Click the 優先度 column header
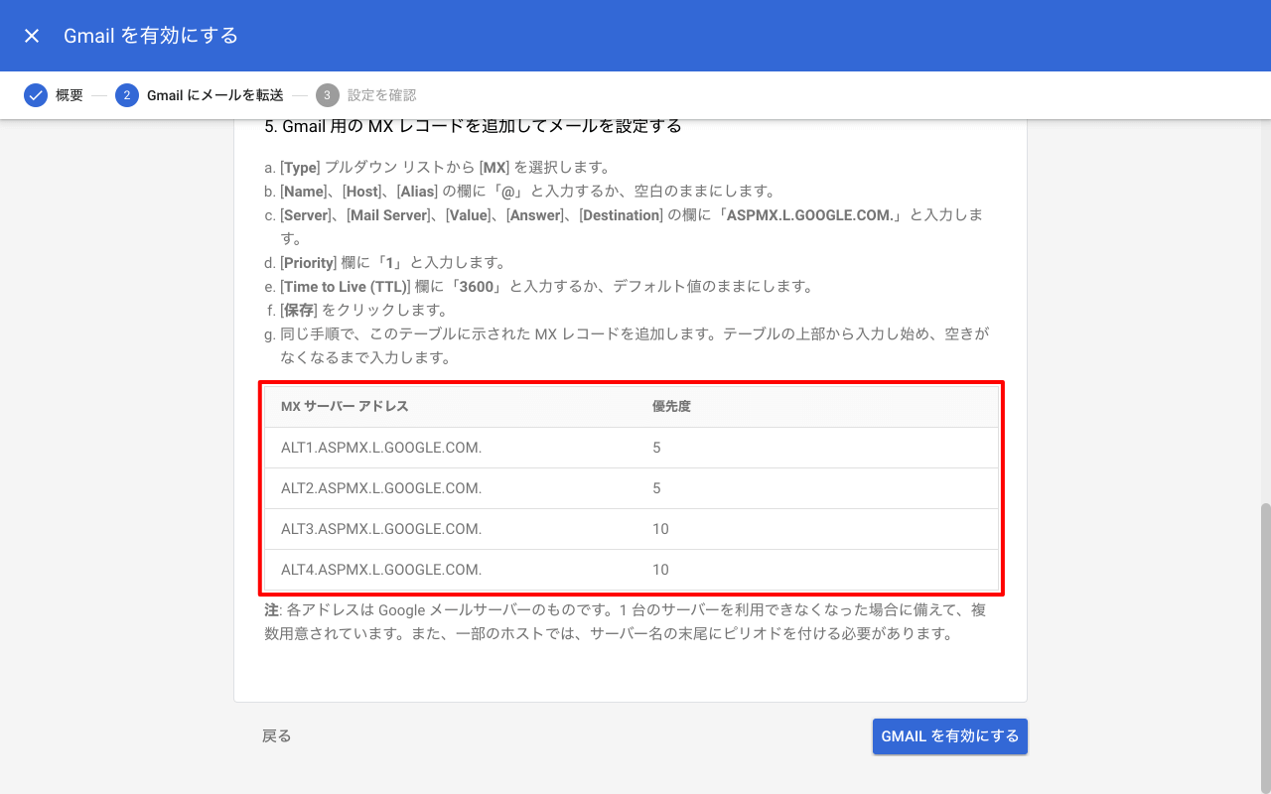This screenshot has width=1271, height=794. (x=671, y=407)
